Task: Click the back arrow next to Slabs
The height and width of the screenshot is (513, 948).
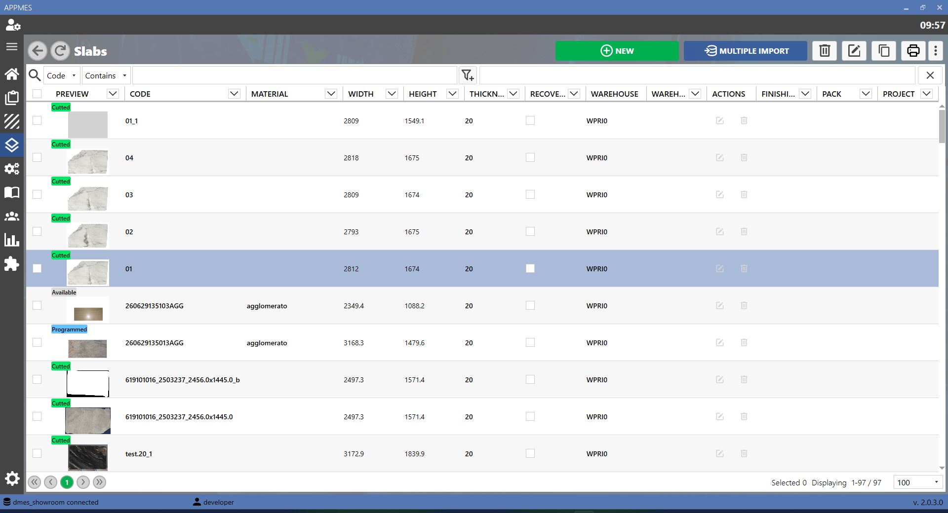Action: tap(38, 51)
